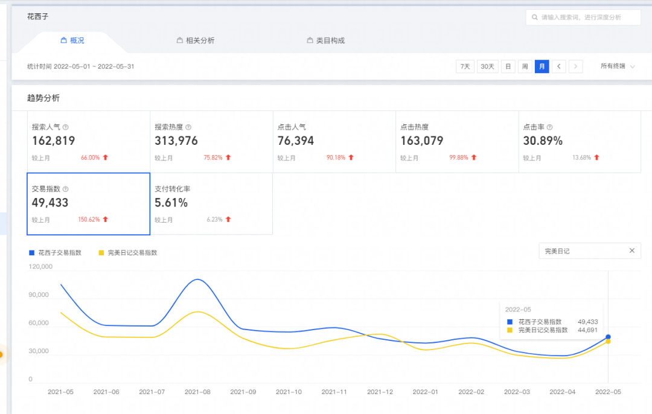Go to the previous period using left arrow
652x414 pixels.
pos(558,66)
